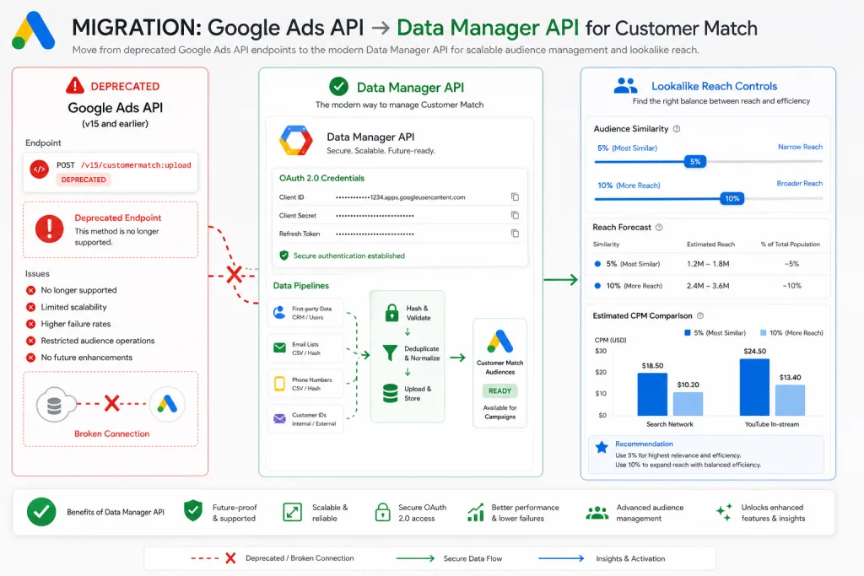Click the exclamation icon beside Deprecated Endpoint
864x576 pixels.
pos(49,229)
